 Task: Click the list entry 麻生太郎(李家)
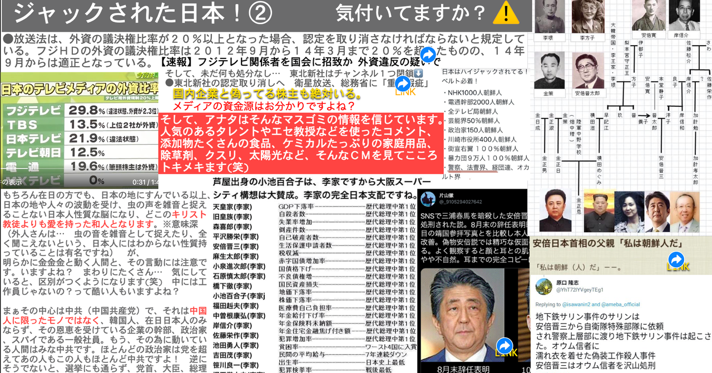(236, 257)
